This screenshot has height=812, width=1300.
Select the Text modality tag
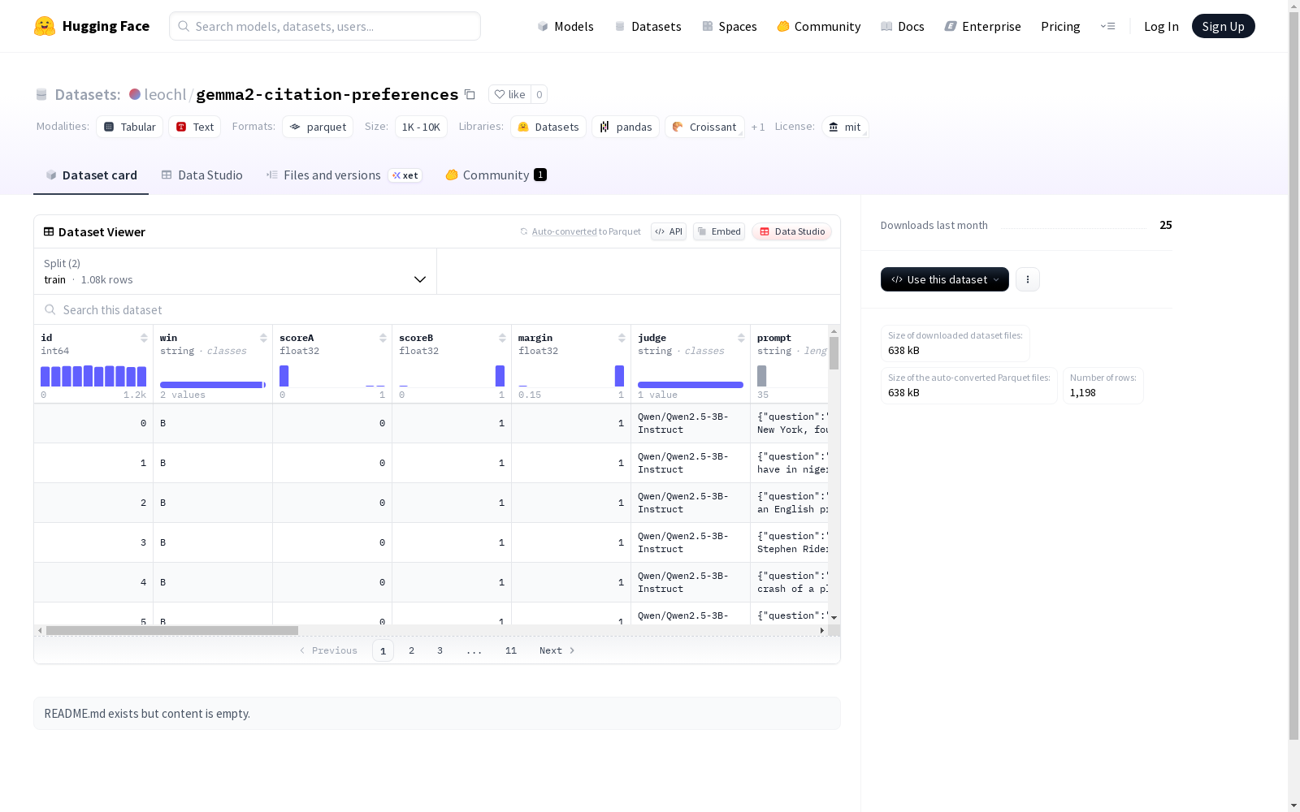195,127
